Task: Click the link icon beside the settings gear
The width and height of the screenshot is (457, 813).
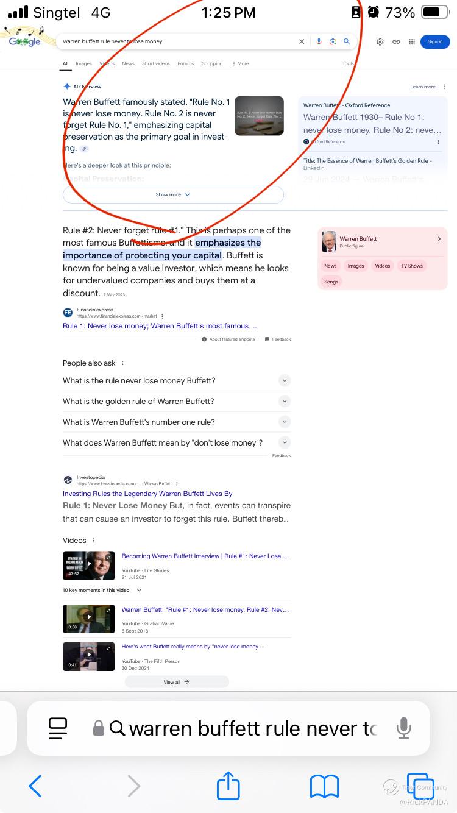Action: pyautogui.click(x=396, y=41)
